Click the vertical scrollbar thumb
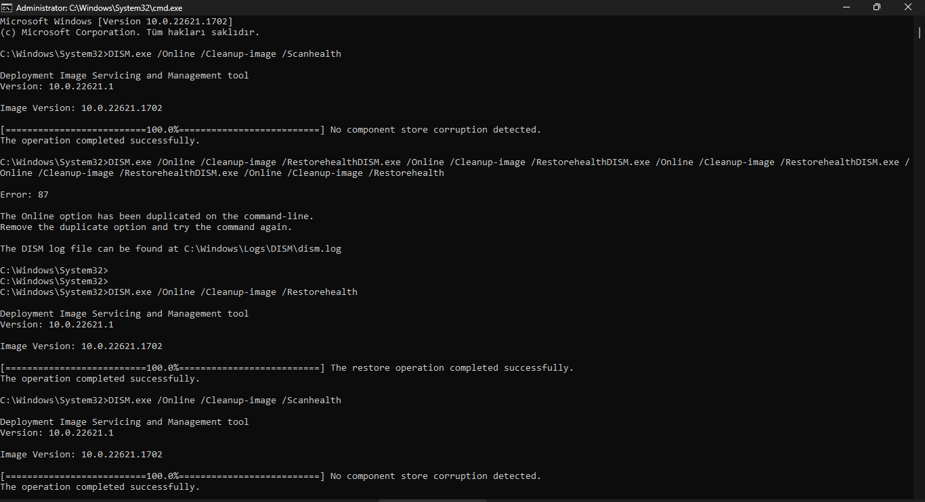Image resolution: width=925 pixels, height=502 pixels. coord(920,32)
